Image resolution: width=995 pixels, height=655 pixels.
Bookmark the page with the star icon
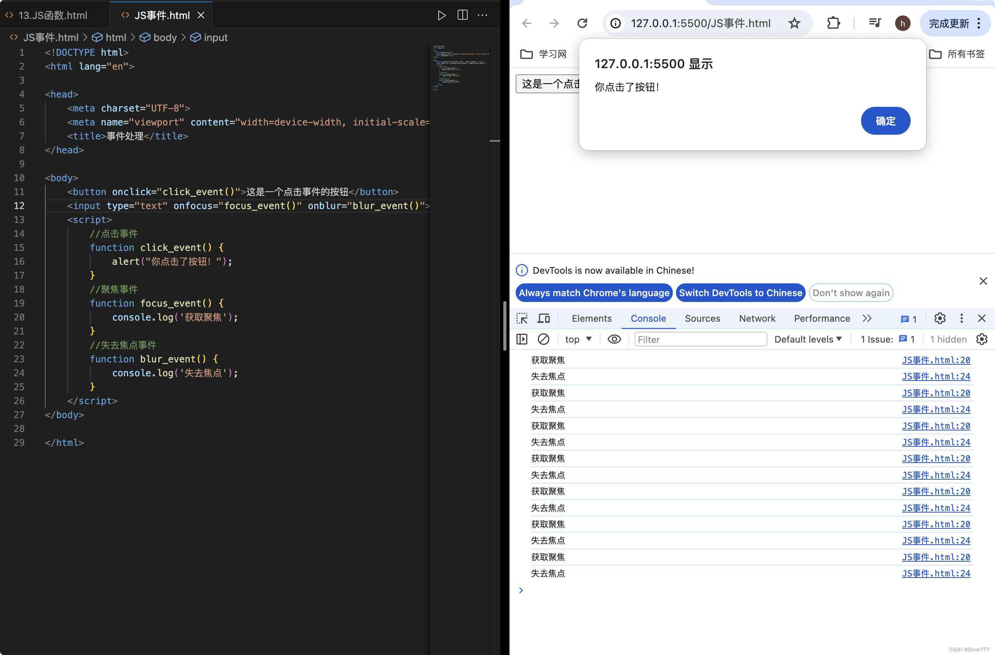pos(794,23)
